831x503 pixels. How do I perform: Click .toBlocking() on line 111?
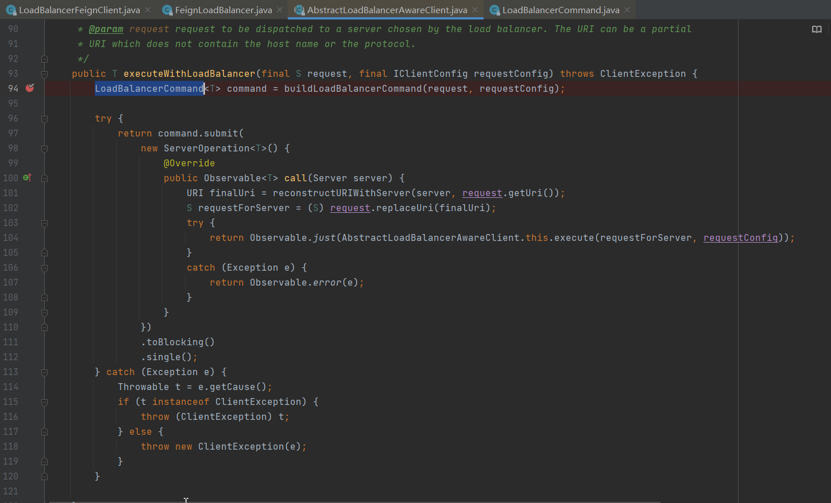click(178, 342)
